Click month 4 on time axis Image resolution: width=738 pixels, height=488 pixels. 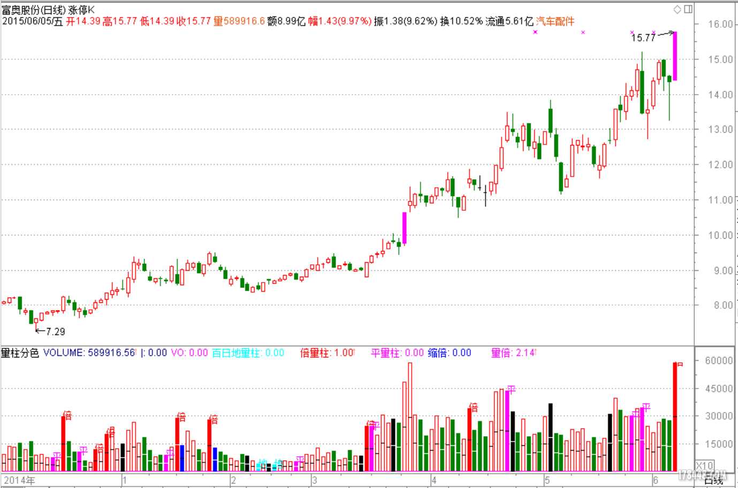[x=434, y=480]
